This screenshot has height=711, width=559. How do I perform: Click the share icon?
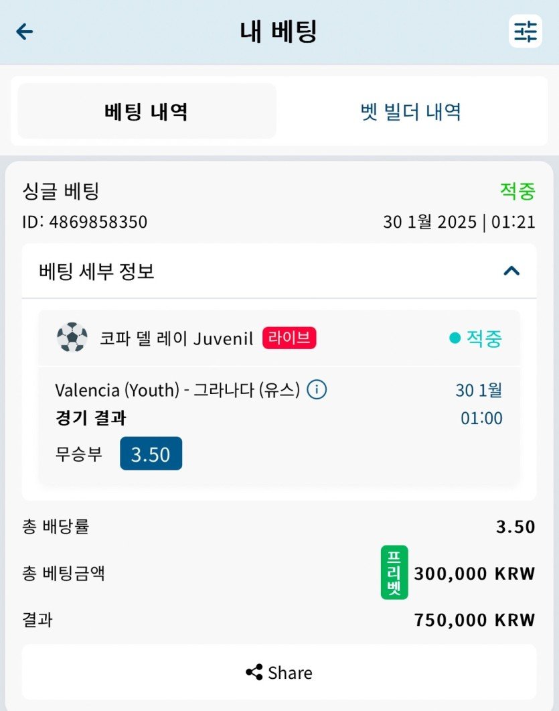254,672
